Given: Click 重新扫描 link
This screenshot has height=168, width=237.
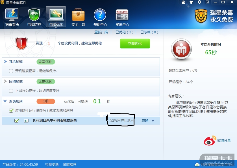Looking at the screenshot, I should tap(101, 32).
